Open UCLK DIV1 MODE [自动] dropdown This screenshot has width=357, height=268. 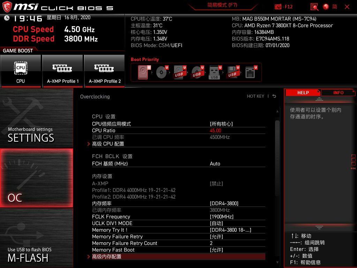coord(178,223)
